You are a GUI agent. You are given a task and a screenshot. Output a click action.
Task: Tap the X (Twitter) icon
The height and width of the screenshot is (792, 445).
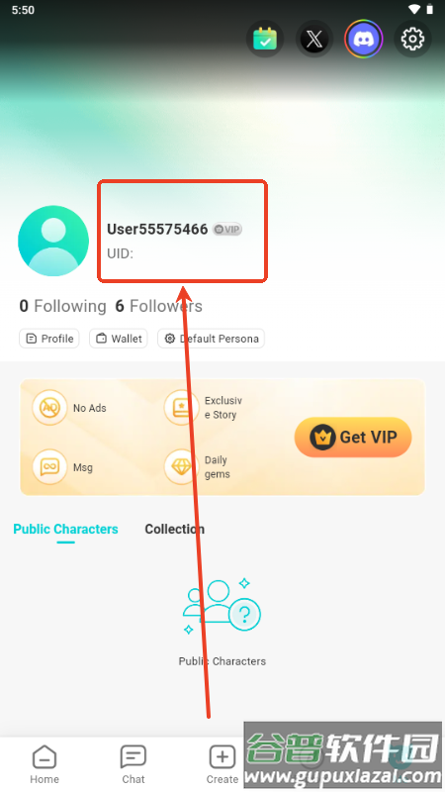pyautogui.click(x=313, y=39)
